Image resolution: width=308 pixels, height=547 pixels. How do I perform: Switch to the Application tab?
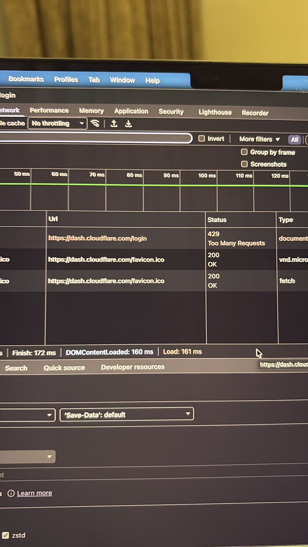pos(131,111)
